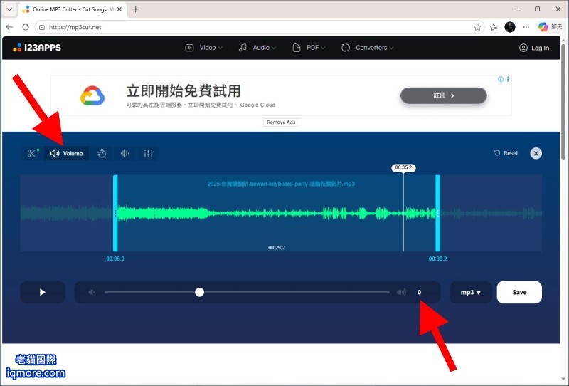Viewport: 569px width, 386px height.
Task: Open the browser profile avatar
Action: coord(510,27)
